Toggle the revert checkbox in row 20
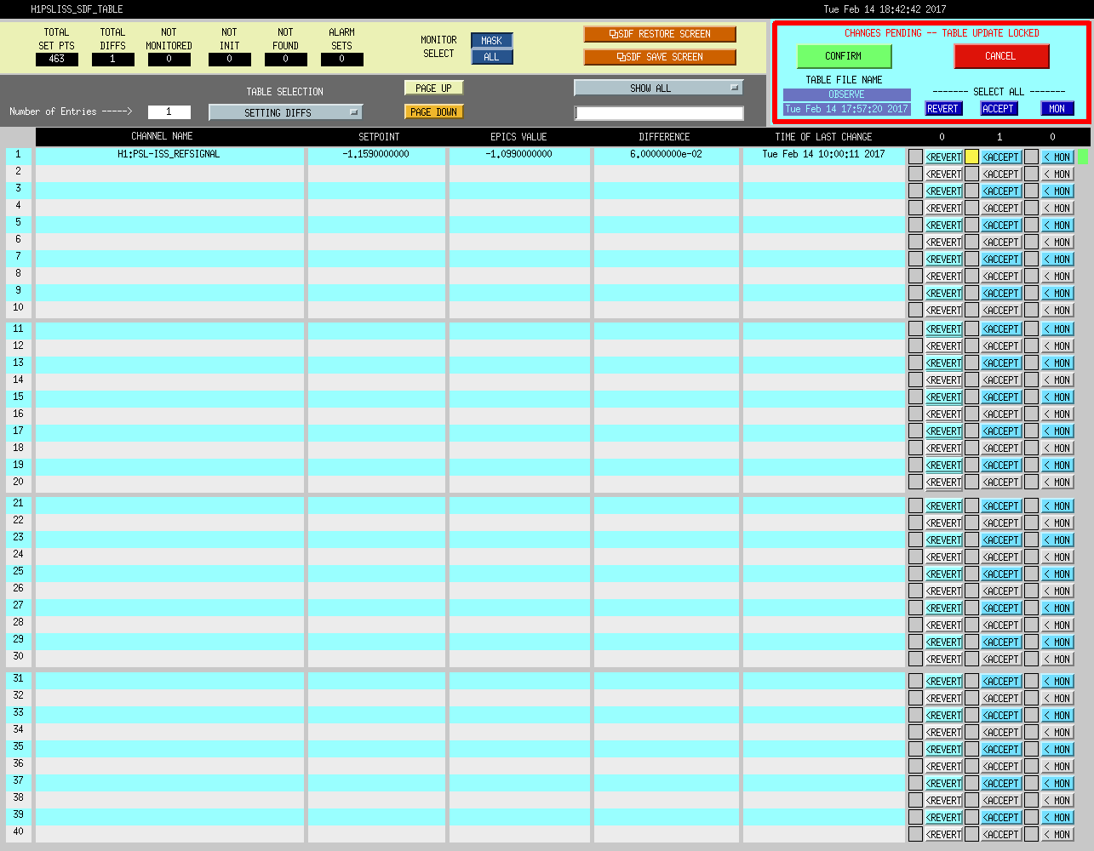This screenshot has width=1094, height=851. click(x=915, y=482)
